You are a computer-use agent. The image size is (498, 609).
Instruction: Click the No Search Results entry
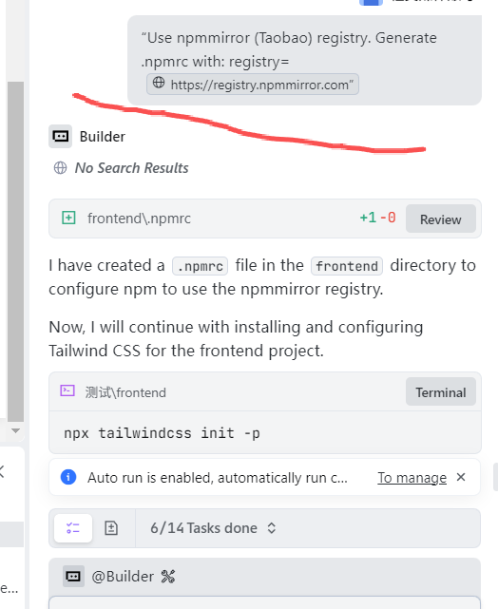[132, 168]
